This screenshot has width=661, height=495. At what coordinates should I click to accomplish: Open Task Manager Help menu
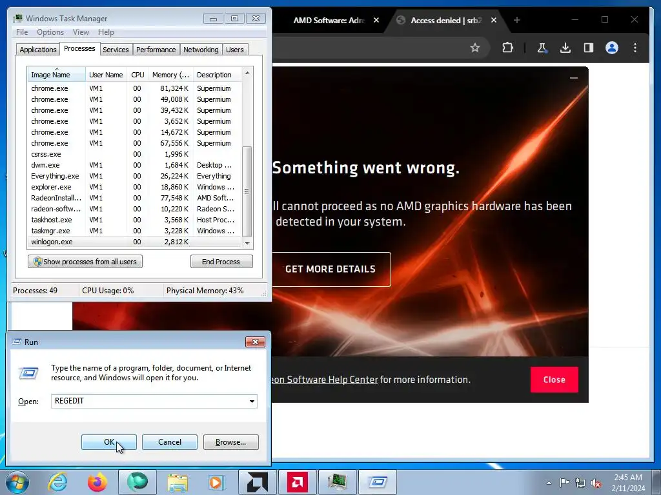point(106,32)
